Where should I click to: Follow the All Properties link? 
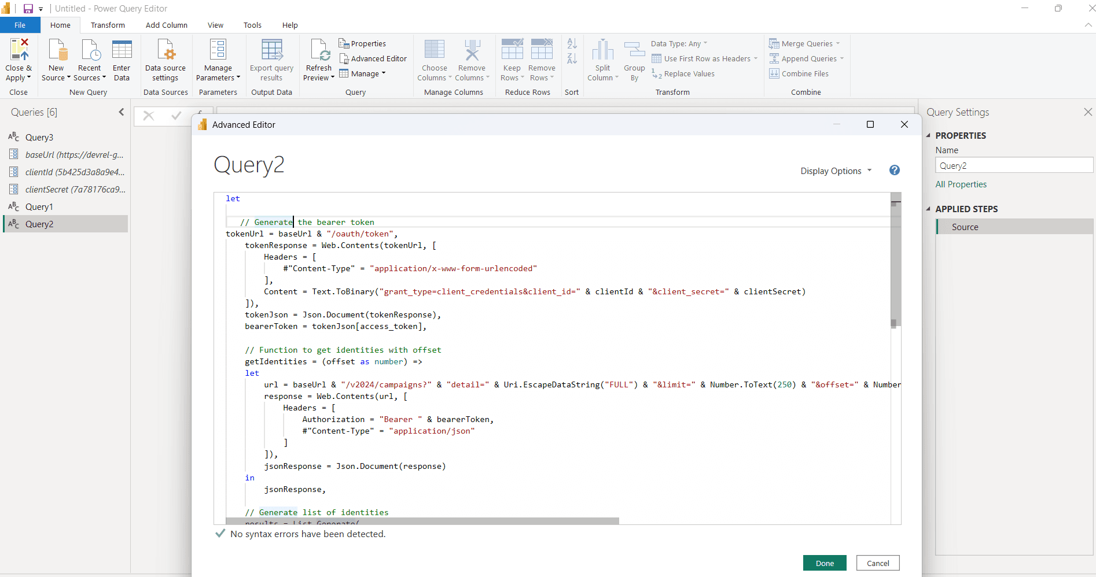click(x=961, y=184)
